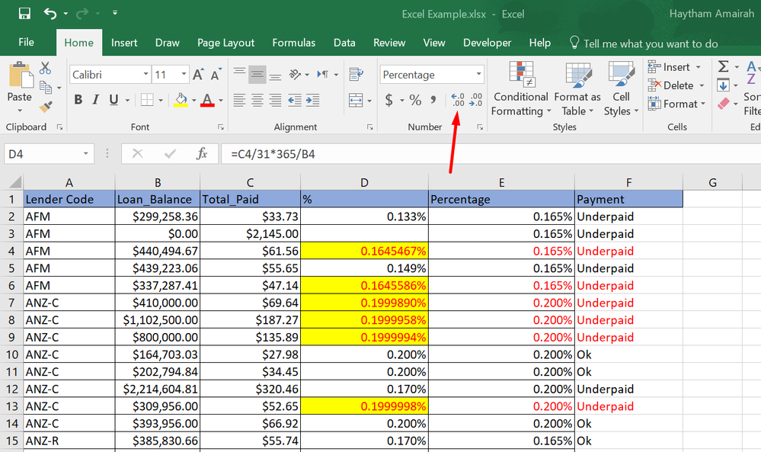The height and width of the screenshot is (452, 761).
Task: Copy selection using the Copy icon
Action: 46,88
